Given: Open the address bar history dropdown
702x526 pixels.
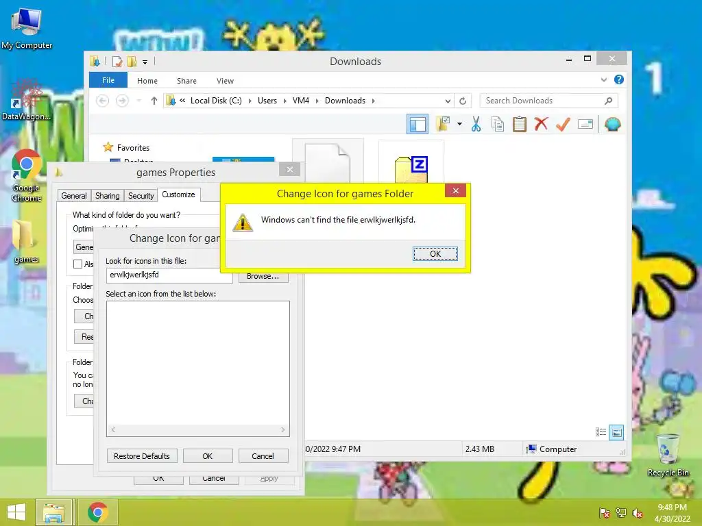Looking at the screenshot, I should [x=447, y=101].
